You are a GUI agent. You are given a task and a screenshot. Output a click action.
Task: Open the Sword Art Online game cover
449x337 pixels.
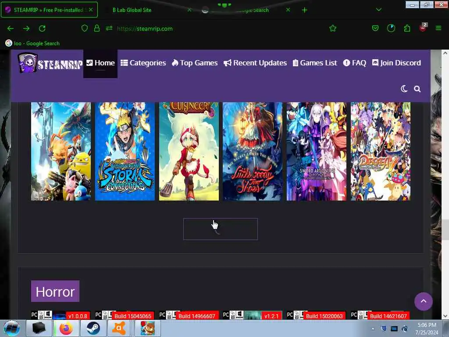pyautogui.click(x=317, y=151)
